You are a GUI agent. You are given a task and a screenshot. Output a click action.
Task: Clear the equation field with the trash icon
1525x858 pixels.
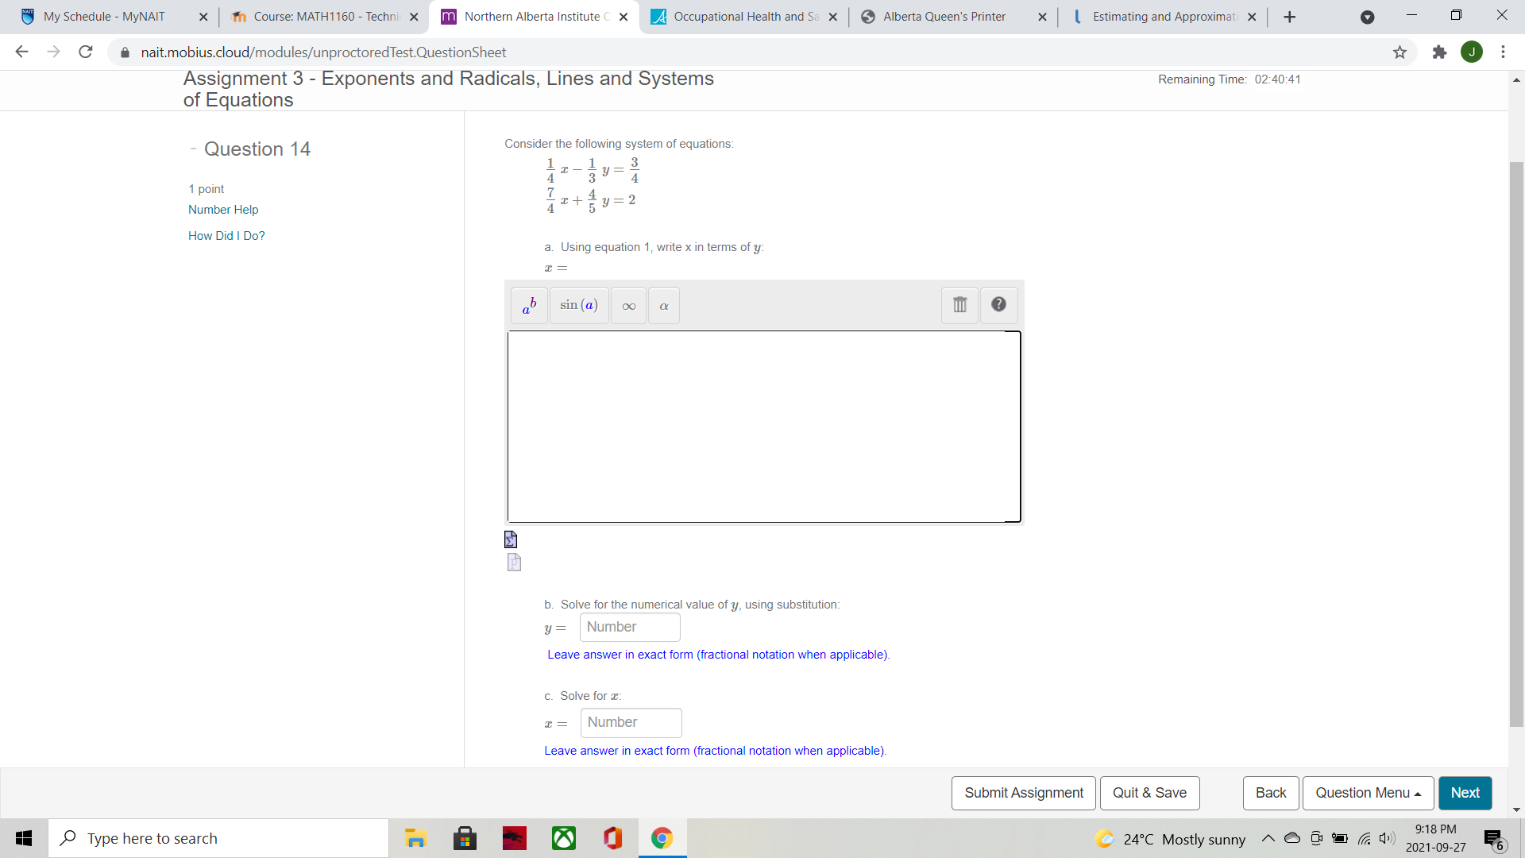click(959, 305)
